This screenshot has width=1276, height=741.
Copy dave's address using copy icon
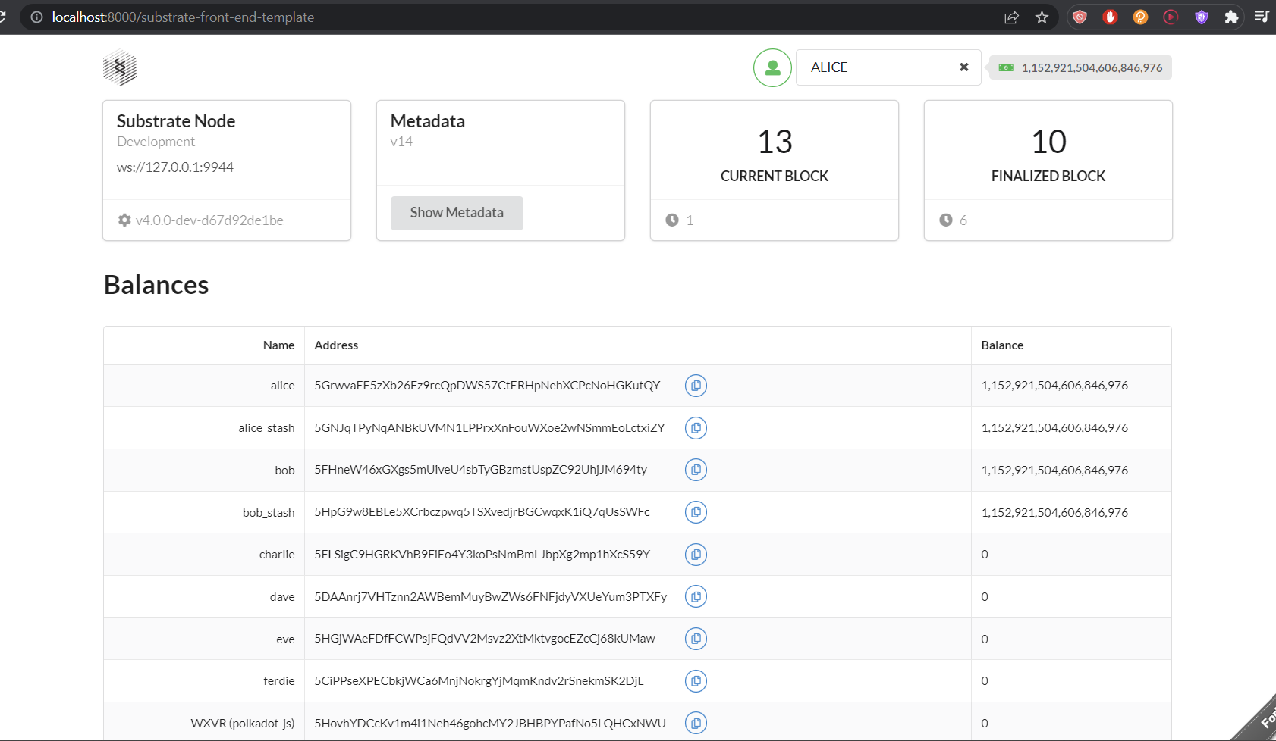696,597
